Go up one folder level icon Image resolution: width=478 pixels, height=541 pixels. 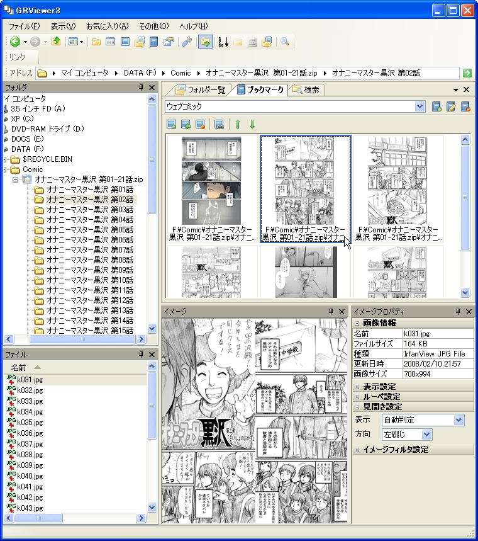[x=56, y=42]
